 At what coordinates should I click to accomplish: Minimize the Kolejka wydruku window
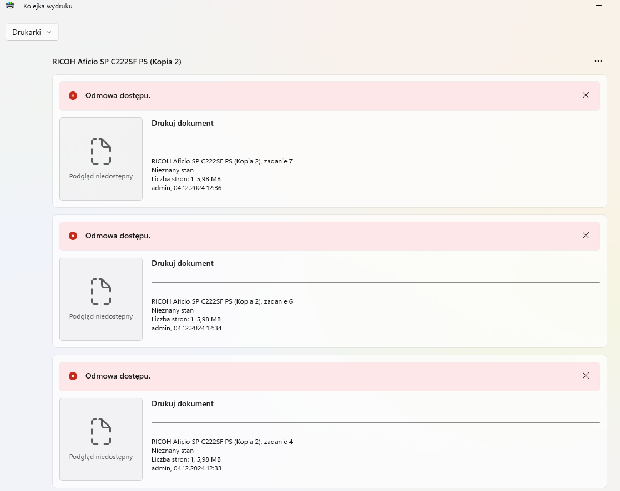tap(599, 6)
